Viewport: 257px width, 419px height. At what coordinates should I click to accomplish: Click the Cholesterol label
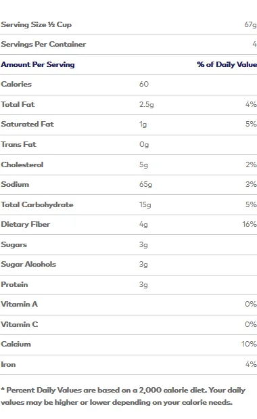22,164
